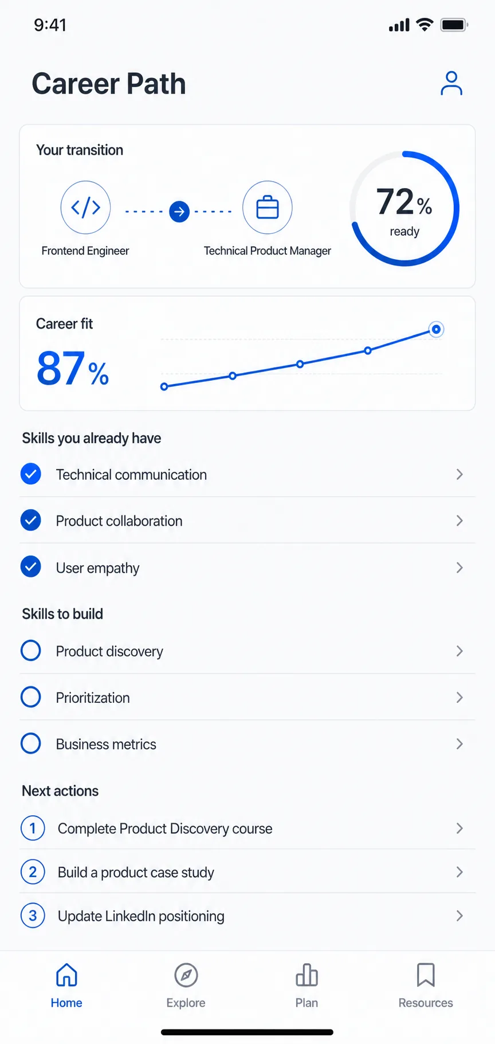This screenshot has height=1044, width=495.
Task: Open Update LinkedIn positioning action
Action: pyautogui.click(x=247, y=916)
